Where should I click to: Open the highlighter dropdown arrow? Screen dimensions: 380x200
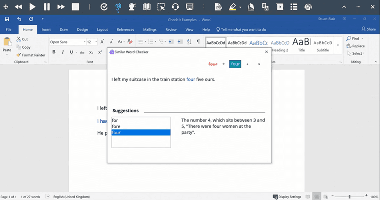pos(240,7)
